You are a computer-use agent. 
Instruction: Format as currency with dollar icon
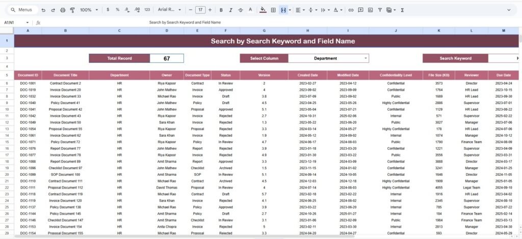pos(108,10)
